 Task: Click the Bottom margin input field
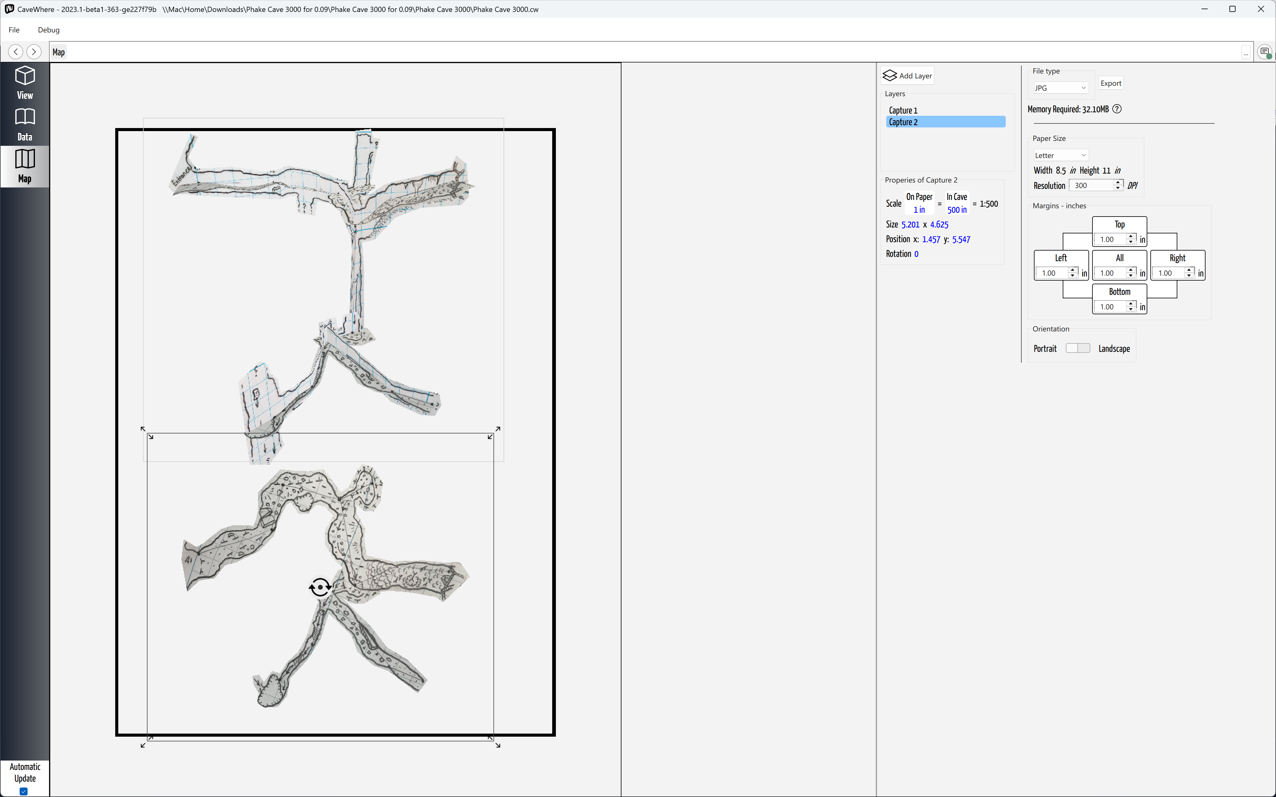(x=1111, y=307)
